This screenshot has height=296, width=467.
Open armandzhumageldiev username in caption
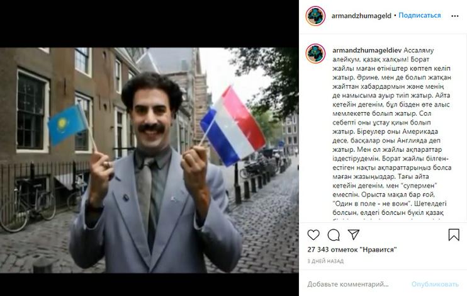[x=367, y=50]
